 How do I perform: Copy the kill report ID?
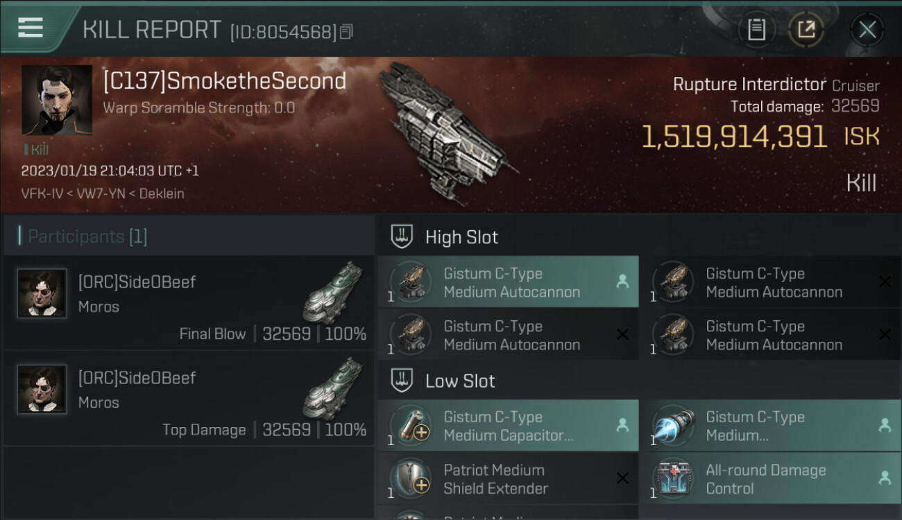click(x=347, y=31)
